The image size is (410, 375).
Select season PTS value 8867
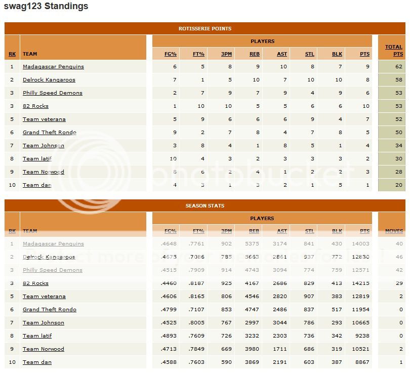point(362,362)
